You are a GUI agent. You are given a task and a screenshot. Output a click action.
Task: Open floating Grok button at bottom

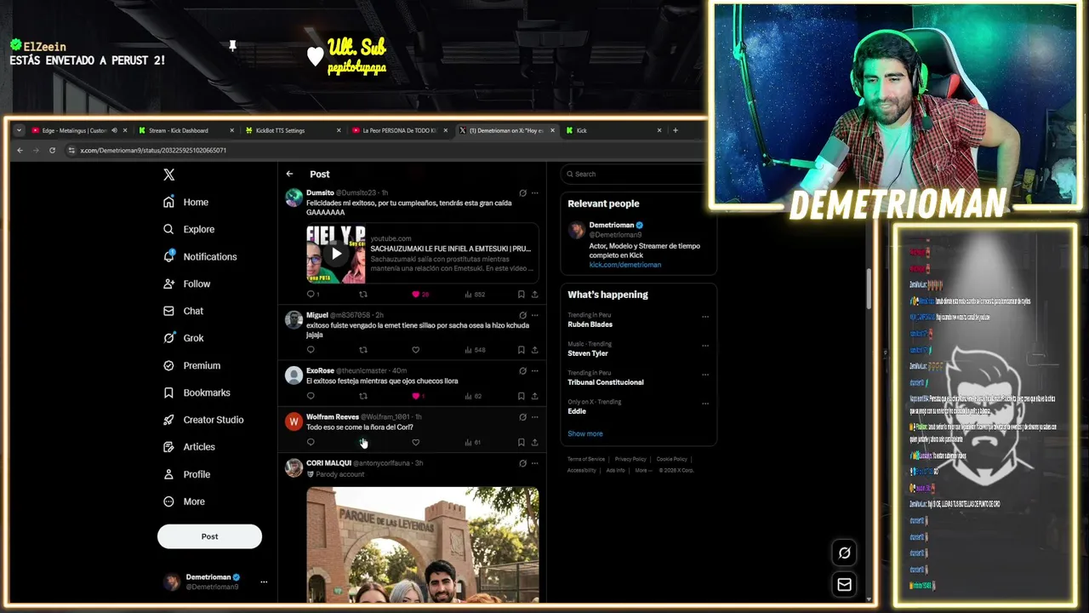844,553
